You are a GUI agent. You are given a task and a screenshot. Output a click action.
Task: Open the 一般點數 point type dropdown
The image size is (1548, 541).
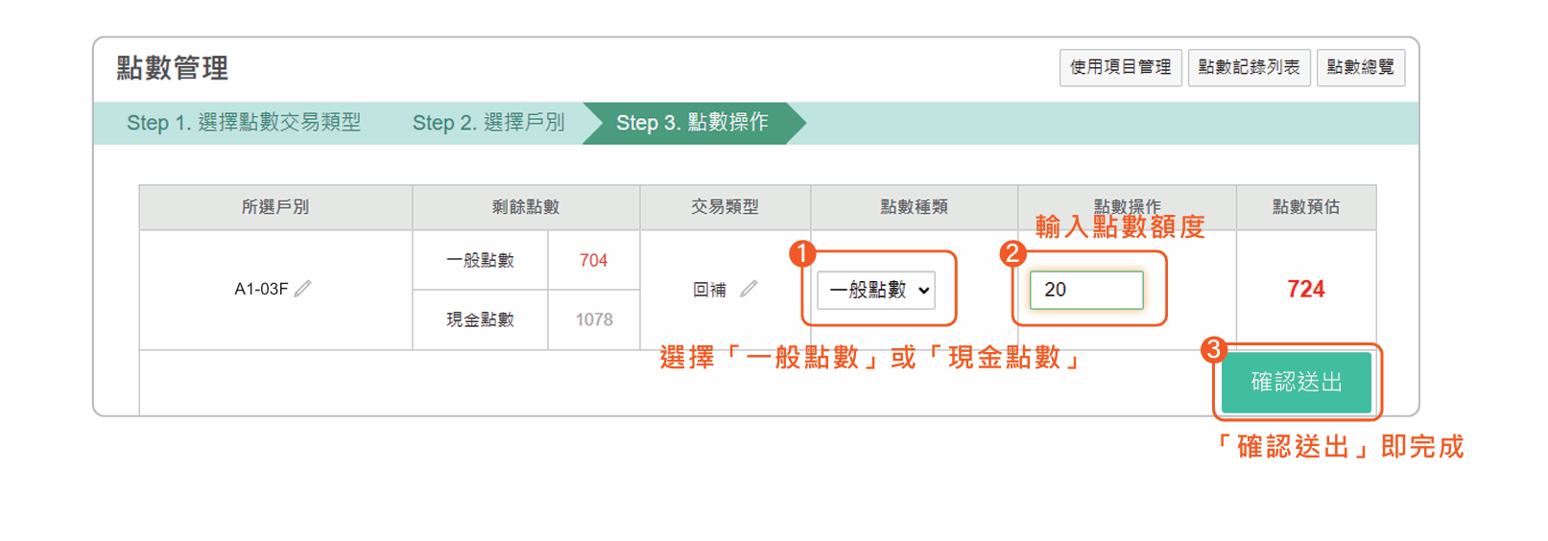pos(876,290)
